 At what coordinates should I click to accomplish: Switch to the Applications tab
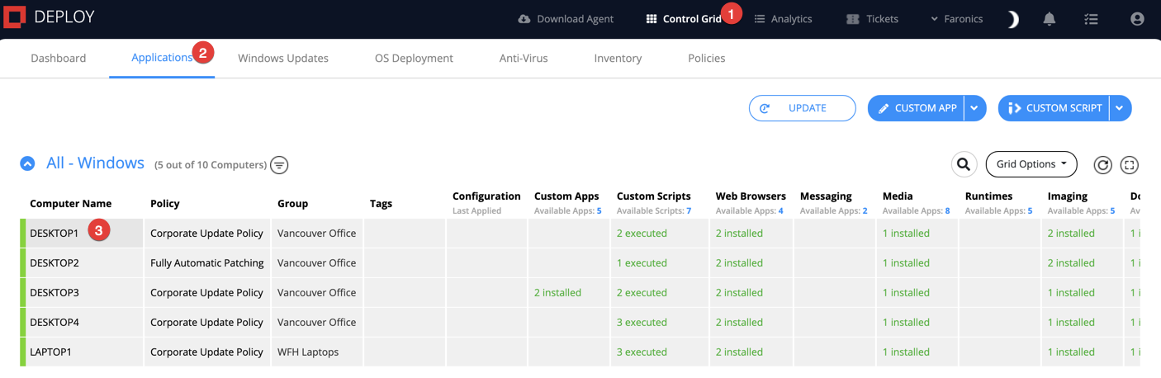[x=162, y=58]
